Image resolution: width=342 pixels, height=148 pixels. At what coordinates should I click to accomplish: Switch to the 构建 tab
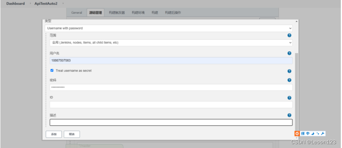[x=154, y=13]
